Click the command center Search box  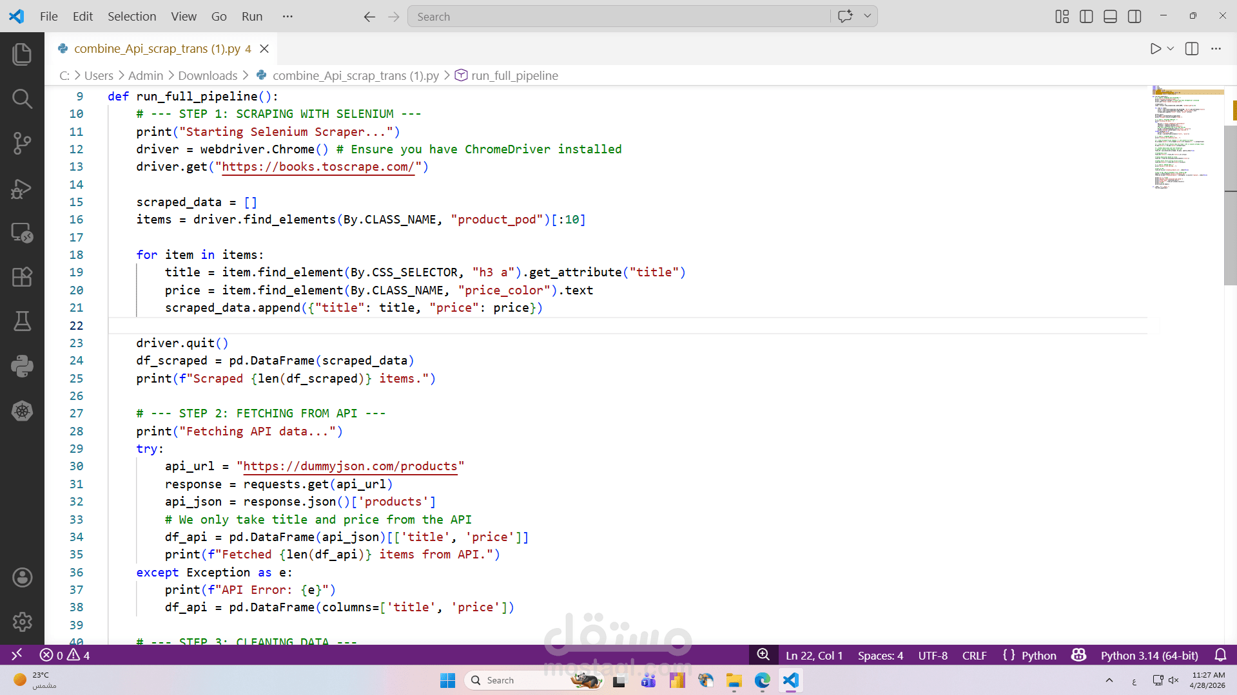click(619, 17)
